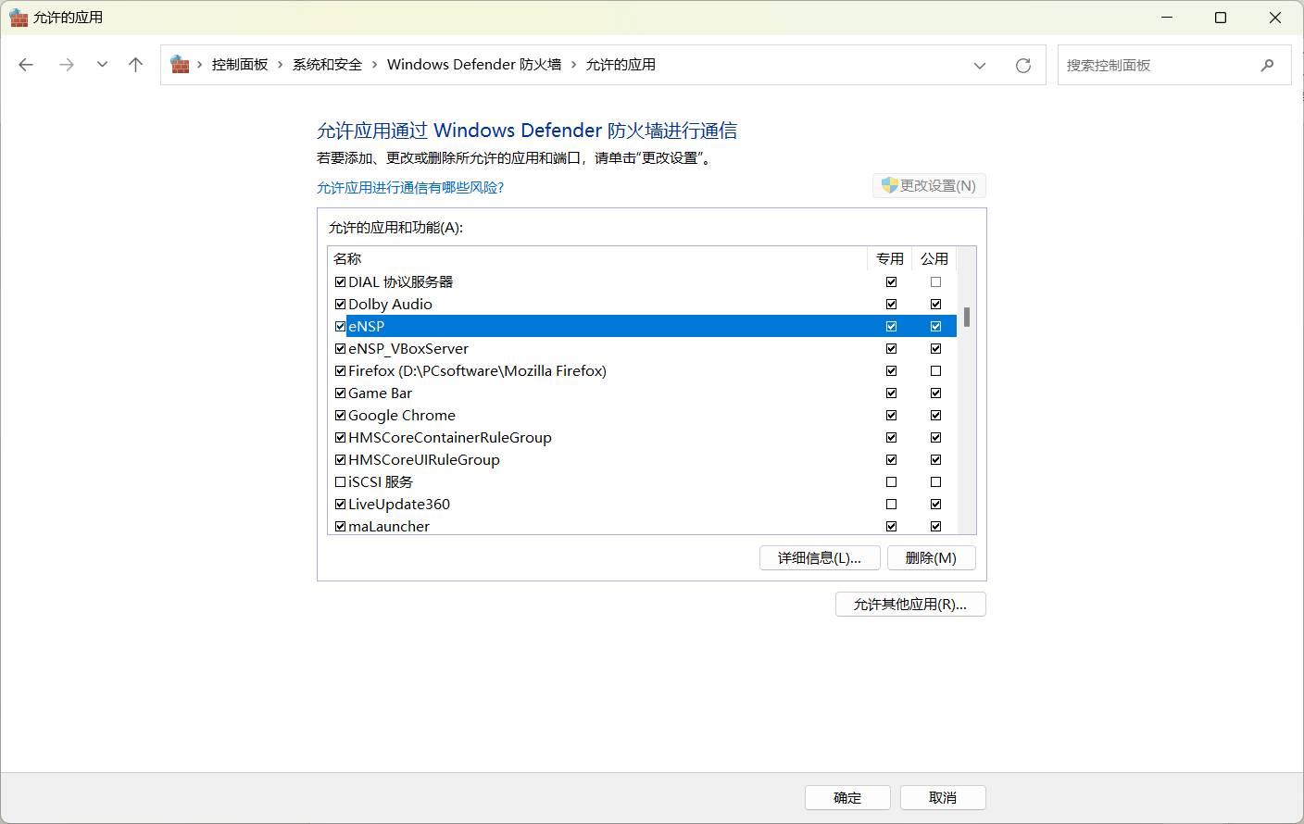Select 允许的应用 breadcrumb item
This screenshot has height=824, width=1304.
click(621, 65)
